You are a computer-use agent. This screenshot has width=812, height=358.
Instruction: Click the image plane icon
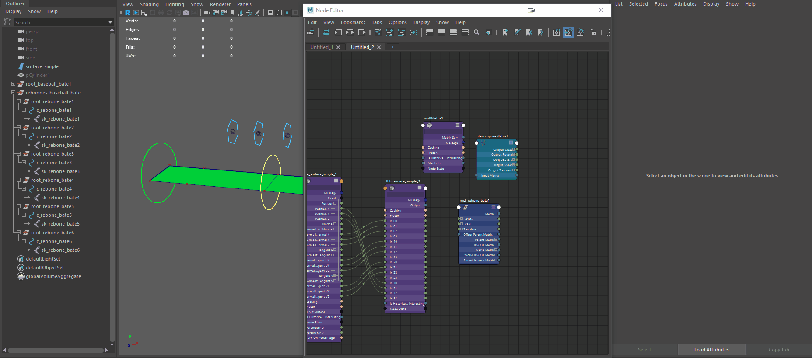click(241, 13)
